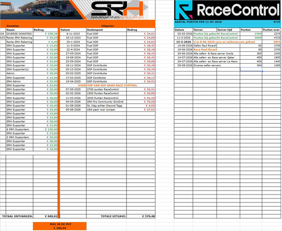
Task: Click 'OVERSTAP VAN SGP NAAR RACE CONTROL' row
Action: click(x=108, y=85)
